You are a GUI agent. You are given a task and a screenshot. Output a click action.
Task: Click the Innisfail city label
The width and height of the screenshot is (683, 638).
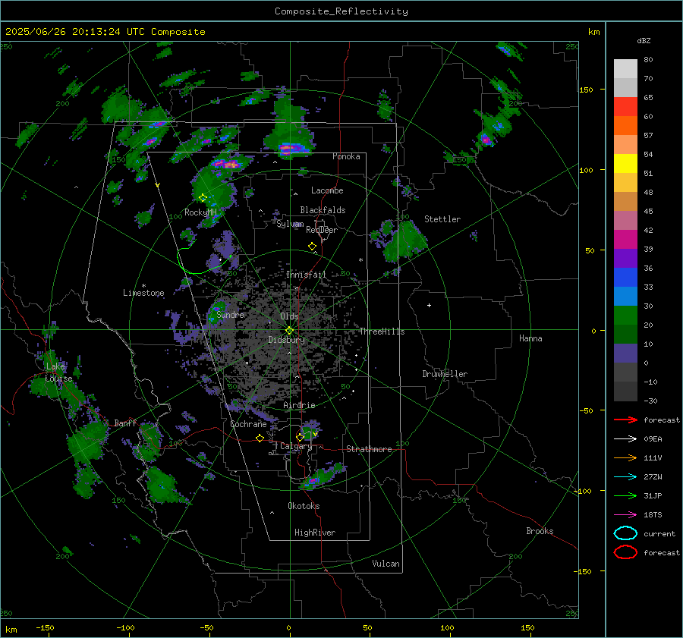[306, 275]
